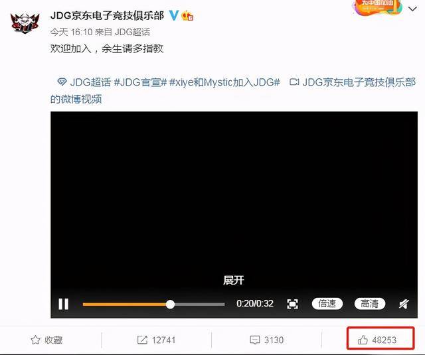The height and width of the screenshot is (355, 425).
Task: Open the 高清 video quality options
Action: pyautogui.click(x=370, y=303)
